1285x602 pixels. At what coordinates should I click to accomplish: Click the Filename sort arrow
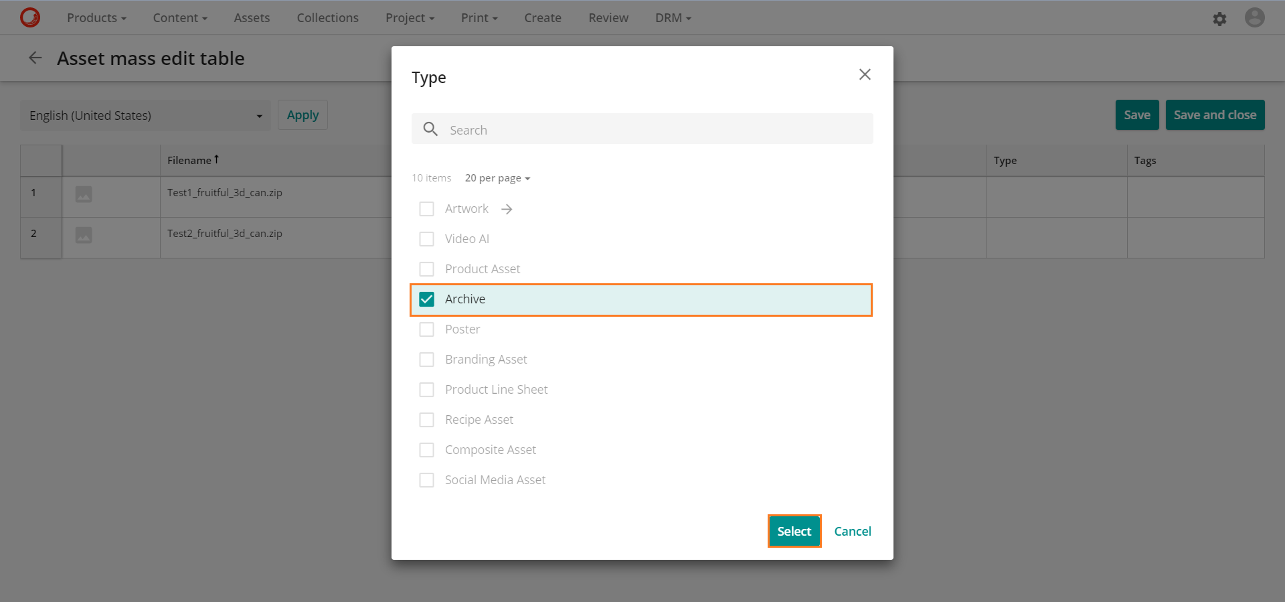[217, 159]
